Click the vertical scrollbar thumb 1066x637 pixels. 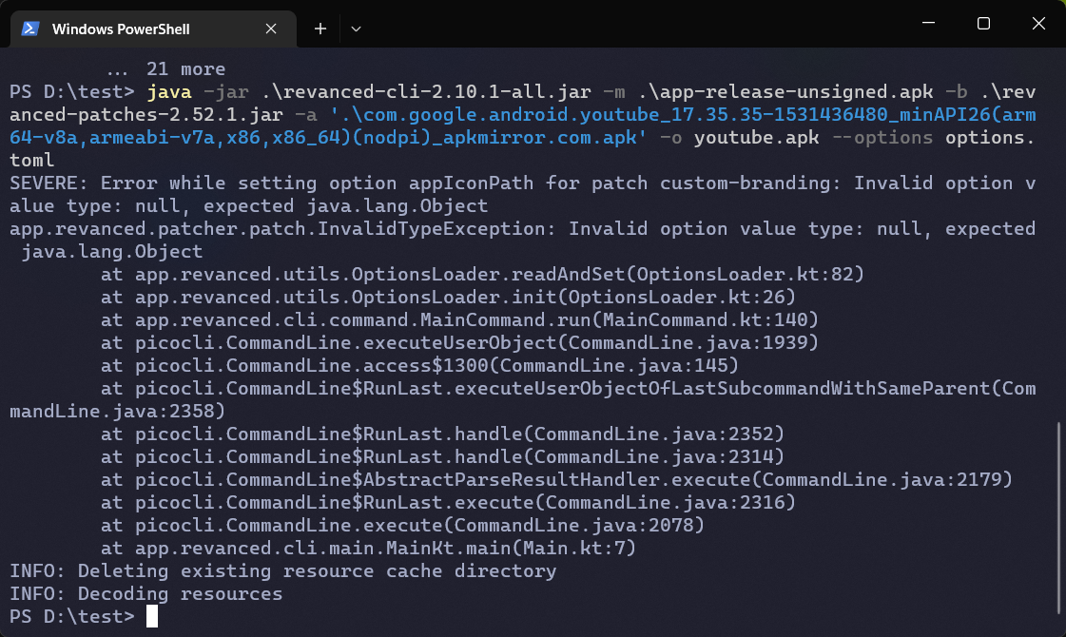click(x=1058, y=518)
